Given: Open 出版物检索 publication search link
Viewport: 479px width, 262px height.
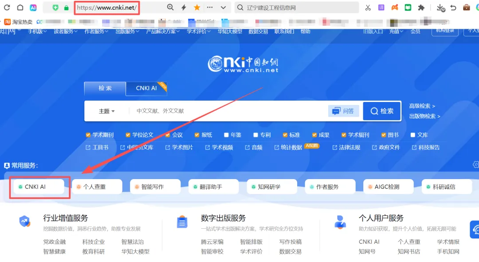Looking at the screenshot, I should (x=424, y=116).
